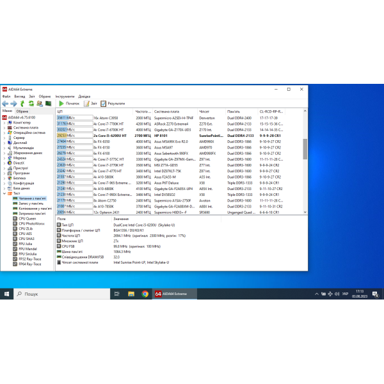
Task: Expand the Мультимедіа tree node
Action: 4,148
